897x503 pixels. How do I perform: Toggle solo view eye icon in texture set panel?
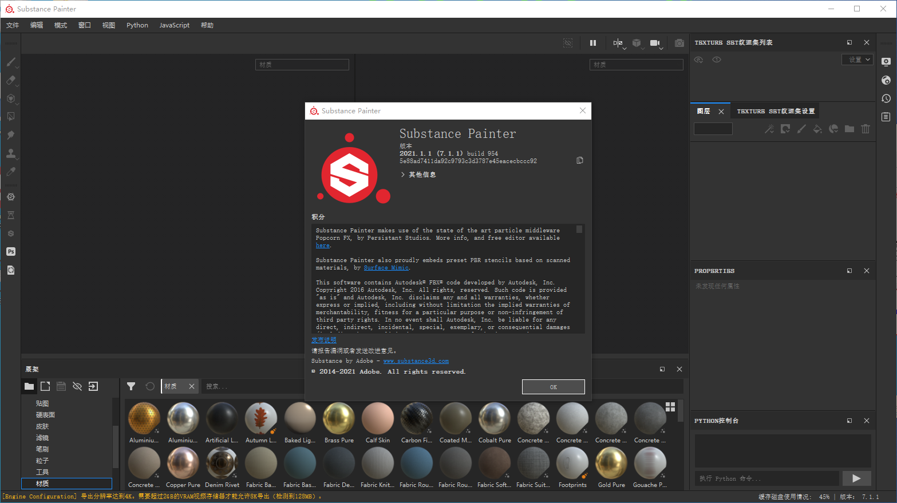pyautogui.click(x=716, y=60)
